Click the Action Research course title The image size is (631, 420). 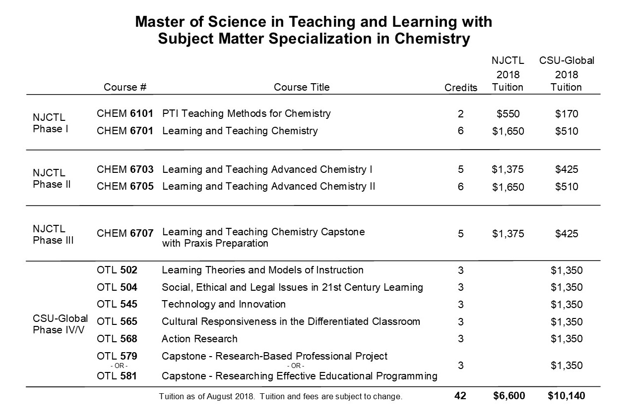tap(199, 339)
